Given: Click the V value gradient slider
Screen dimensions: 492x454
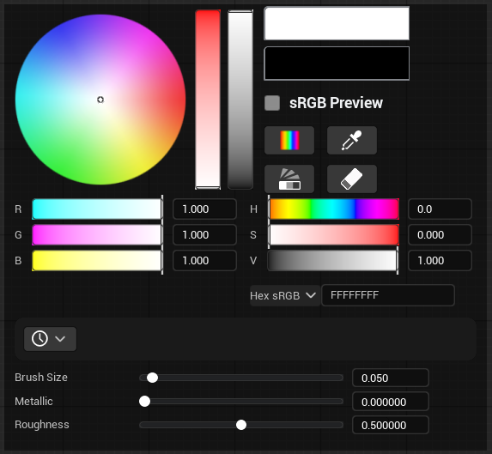Looking at the screenshot, I should [x=333, y=260].
